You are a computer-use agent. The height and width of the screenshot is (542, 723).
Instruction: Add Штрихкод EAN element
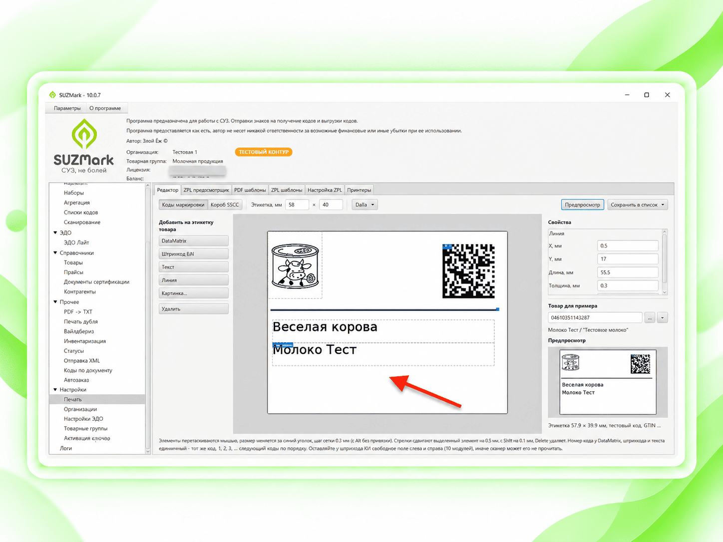click(x=194, y=254)
